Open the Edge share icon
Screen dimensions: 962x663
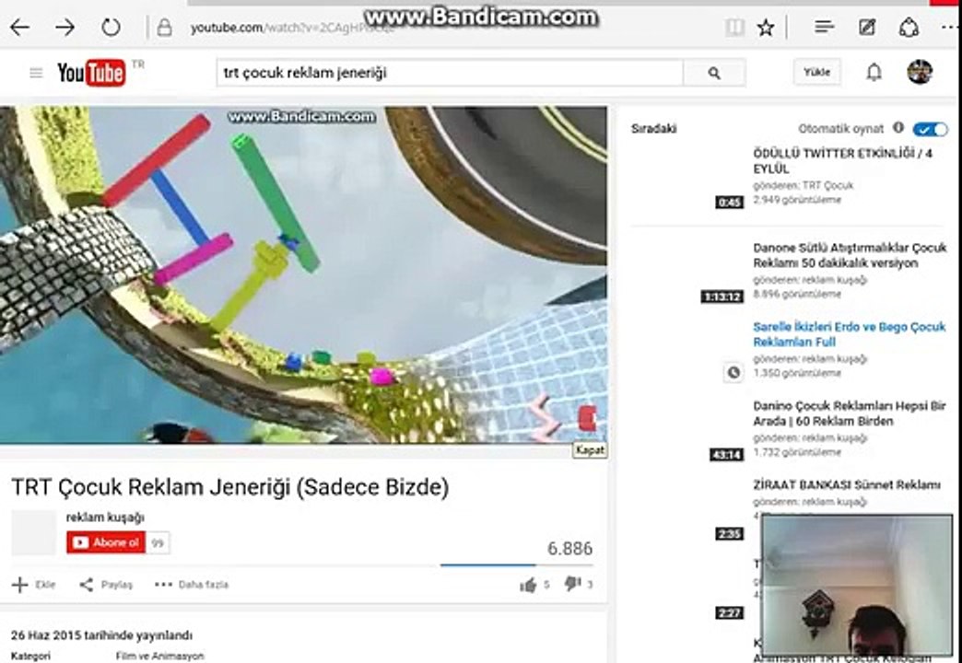[x=909, y=27]
